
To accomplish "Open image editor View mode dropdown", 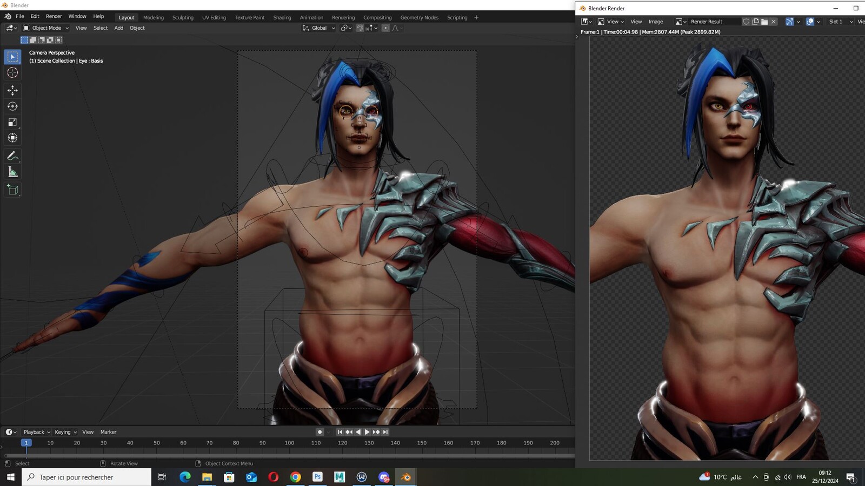I will (611, 22).
